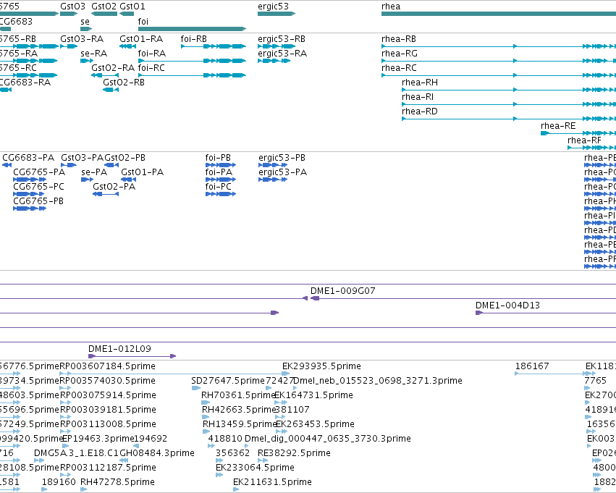Select the ergic53-PA protein label
The height and width of the screenshot is (493, 616).
click(282, 172)
